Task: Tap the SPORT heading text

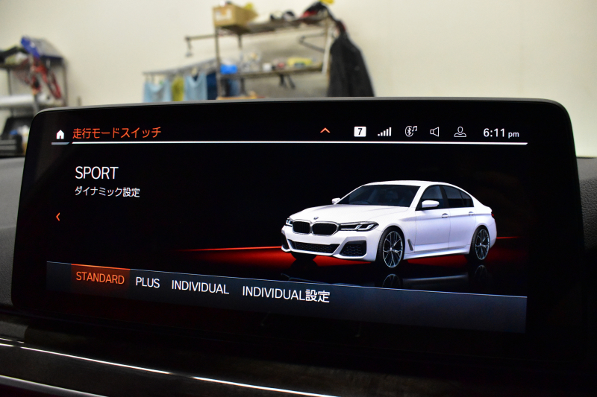Action: [x=96, y=173]
